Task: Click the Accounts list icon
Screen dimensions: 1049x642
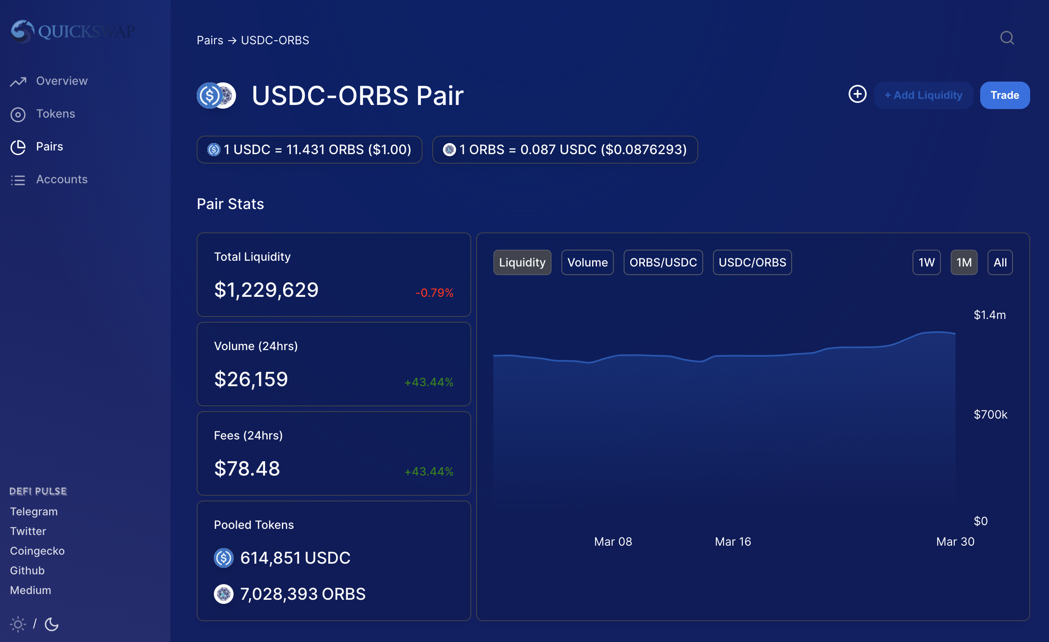Action: [18, 180]
